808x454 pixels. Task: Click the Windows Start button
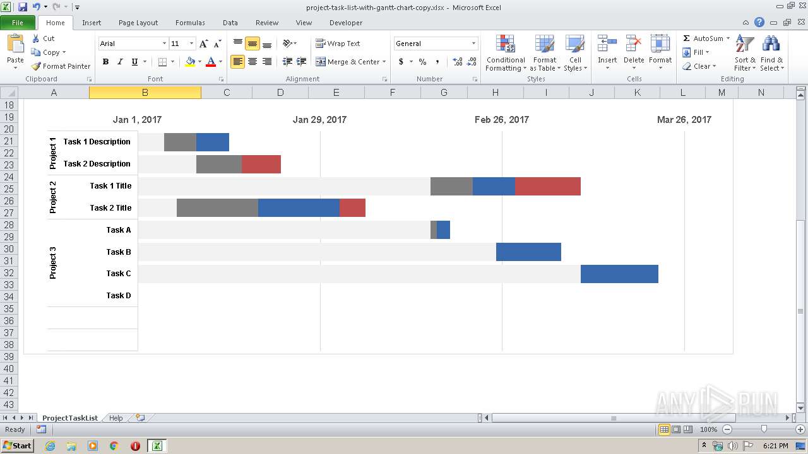click(x=18, y=446)
